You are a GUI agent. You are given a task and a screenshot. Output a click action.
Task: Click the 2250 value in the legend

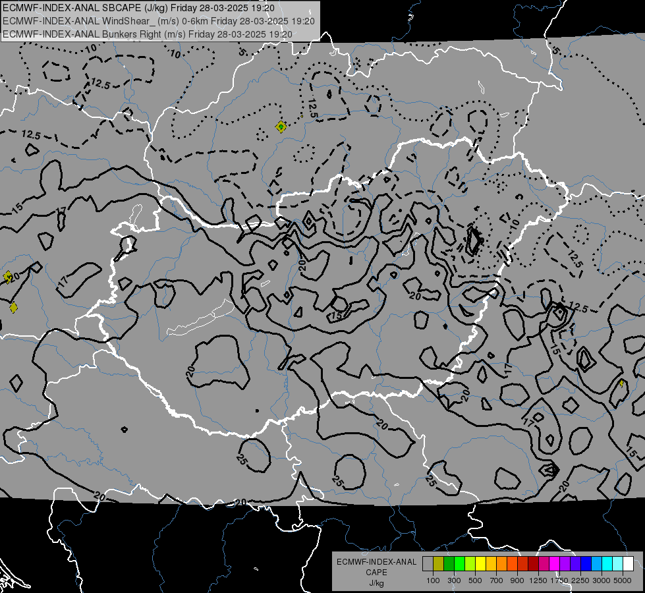(580, 580)
